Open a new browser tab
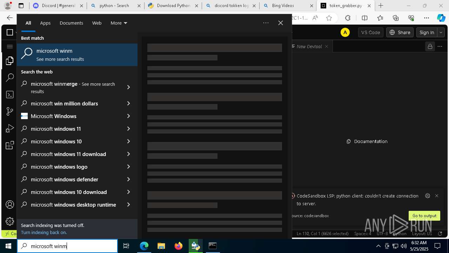Screen dimensions: 449x253 381,6
